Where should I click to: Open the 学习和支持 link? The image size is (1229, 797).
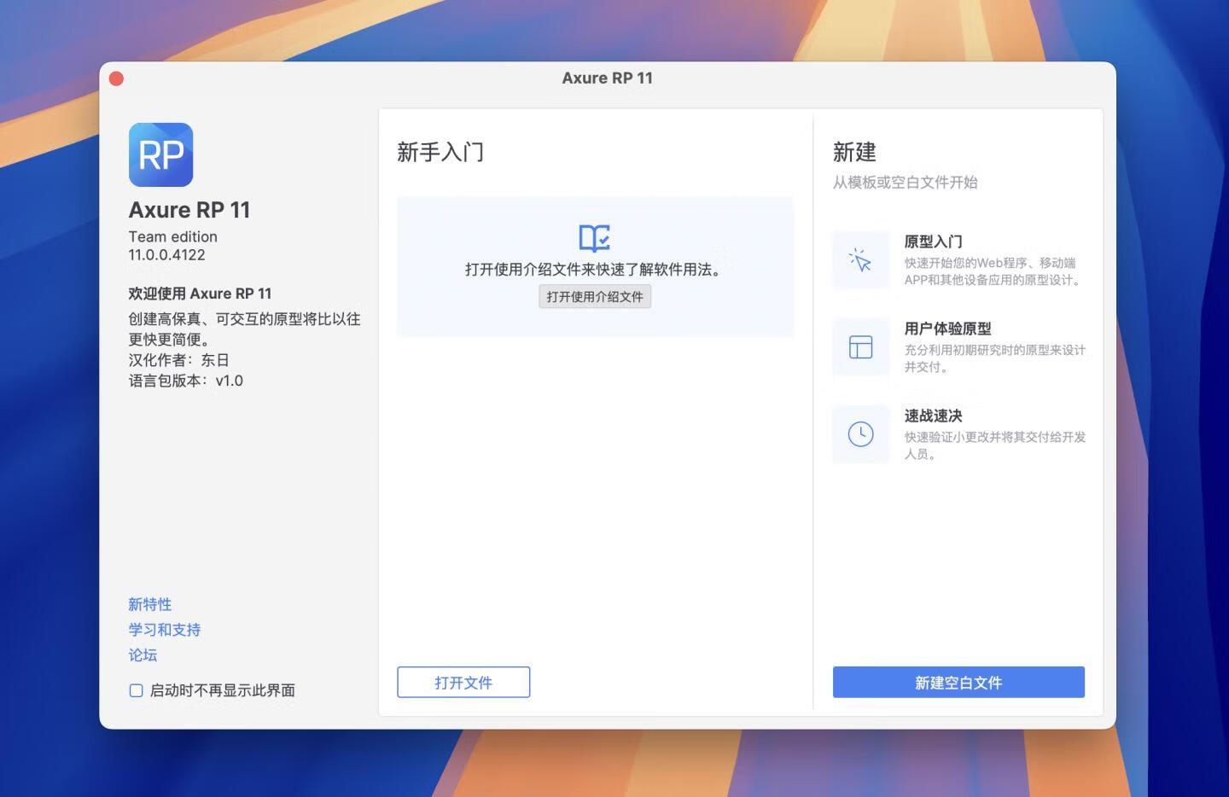pos(164,630)
